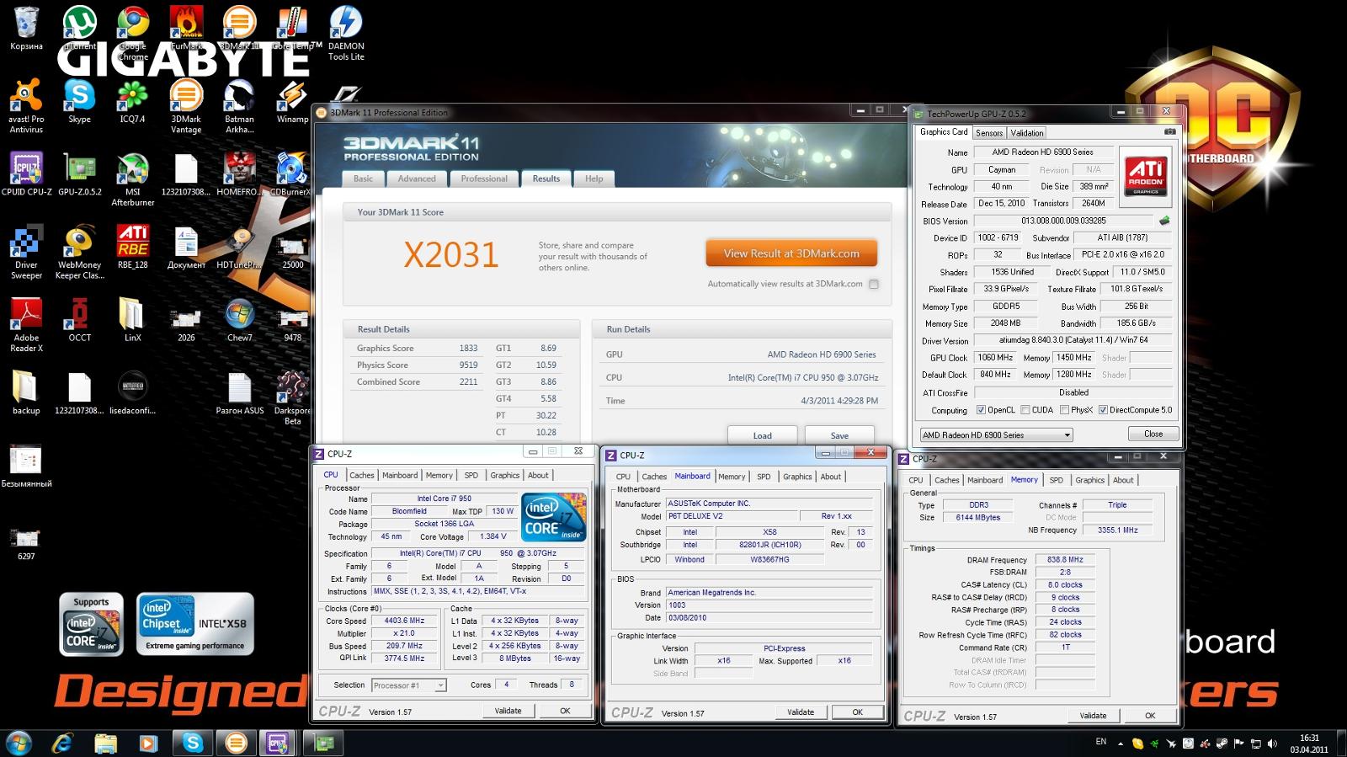This screenshot has width=1347, height=757.
Task: Open Windows Media Player from the taskbar
Action: 148,743
